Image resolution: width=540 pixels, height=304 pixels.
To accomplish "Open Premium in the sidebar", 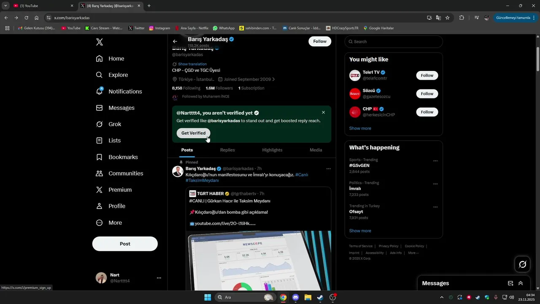I will coord(114,190).
